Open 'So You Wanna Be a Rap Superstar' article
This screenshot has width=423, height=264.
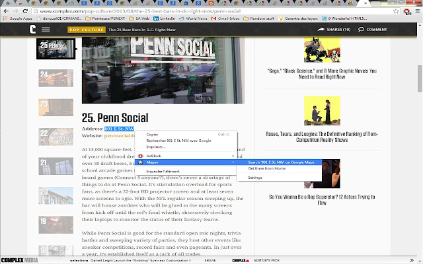(x=322, y=200)
